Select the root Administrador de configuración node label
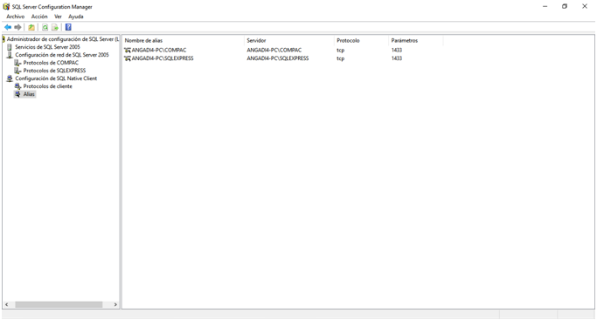 click(x=63, y=39)
